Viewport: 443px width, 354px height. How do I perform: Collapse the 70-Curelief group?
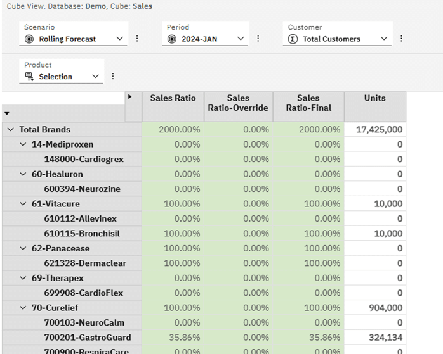23,308
